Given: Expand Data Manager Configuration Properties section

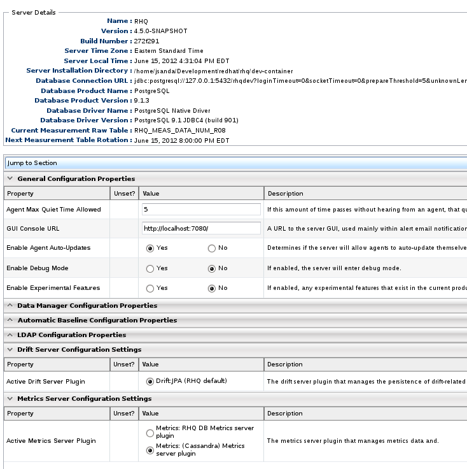Looking at the screenshot, I should [10, 305].
